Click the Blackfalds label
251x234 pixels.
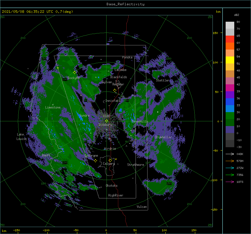pyautogui.click(x=119, y=77)
